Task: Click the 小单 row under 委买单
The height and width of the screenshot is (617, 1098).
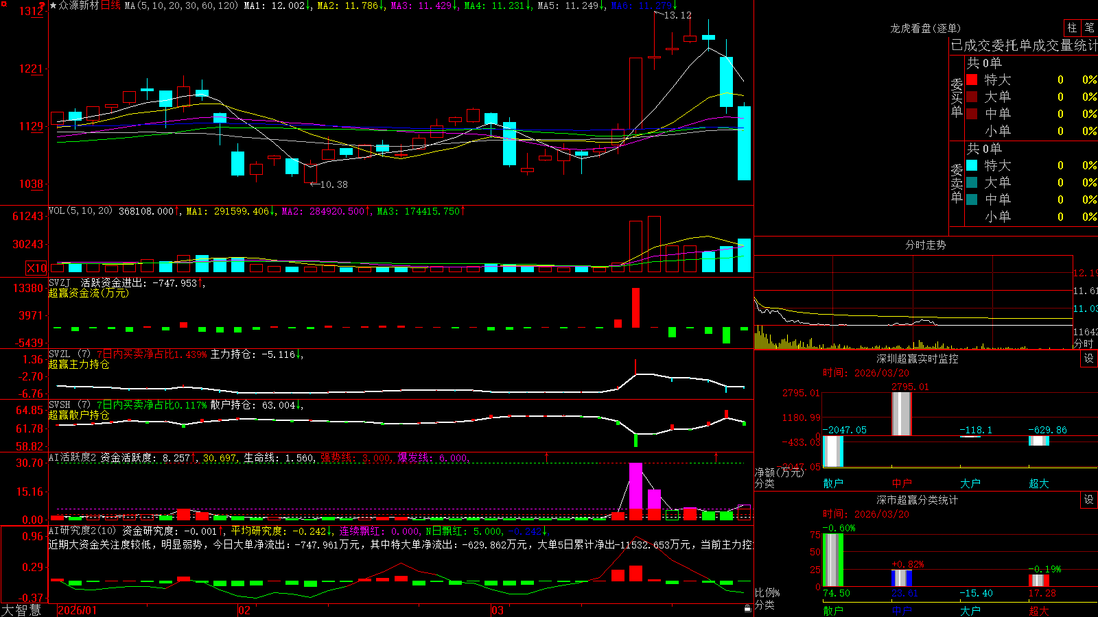Action: pos(1031,131)
